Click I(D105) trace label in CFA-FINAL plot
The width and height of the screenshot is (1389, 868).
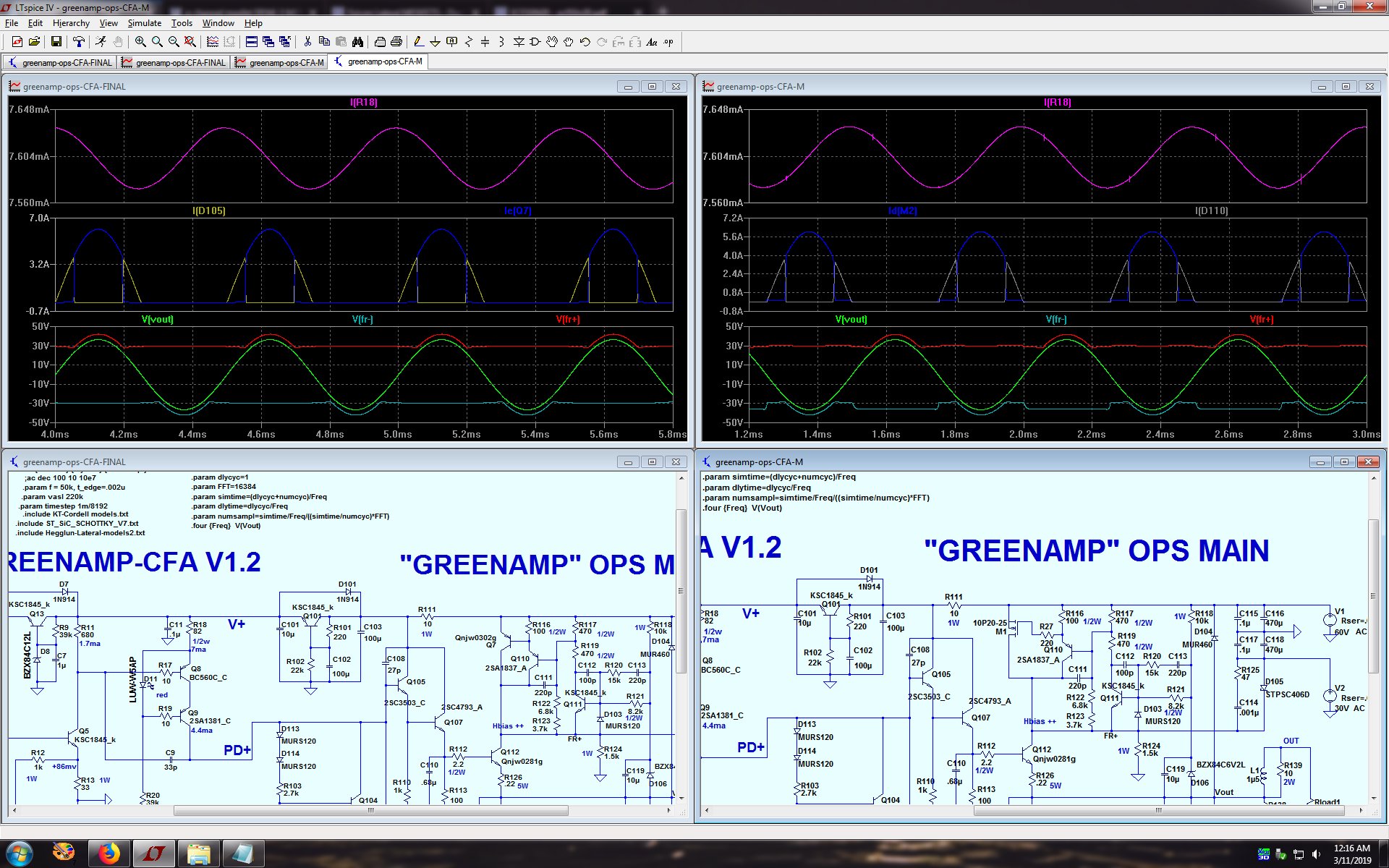pyautogui.click(x=209, y=210)
